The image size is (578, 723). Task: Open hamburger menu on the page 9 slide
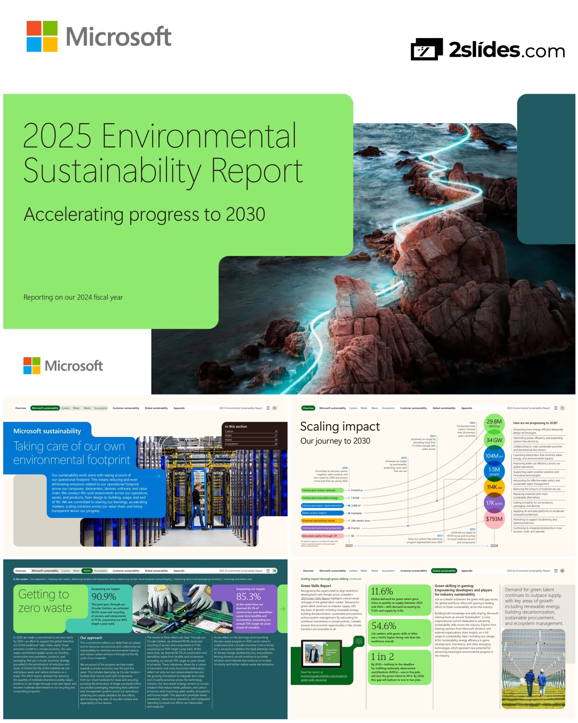[x=268, y=409]
